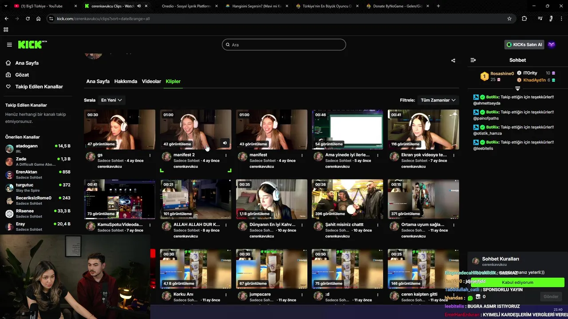
Task: Open the Tüm Zamanlar filter dropdown
Action: 438,100
